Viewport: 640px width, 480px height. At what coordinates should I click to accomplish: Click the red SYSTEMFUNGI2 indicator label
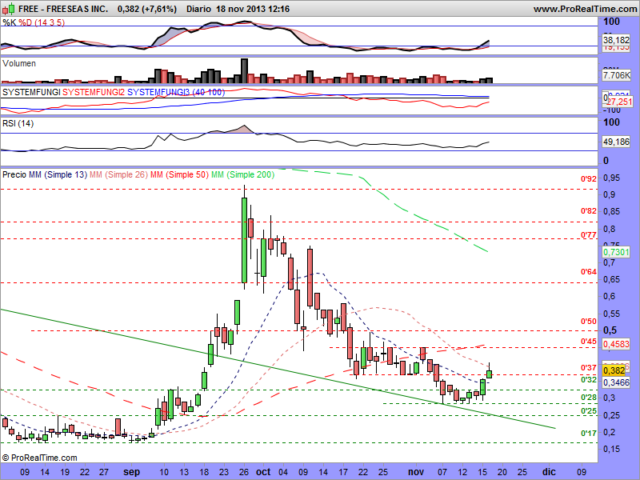click(x=94, y=92)
